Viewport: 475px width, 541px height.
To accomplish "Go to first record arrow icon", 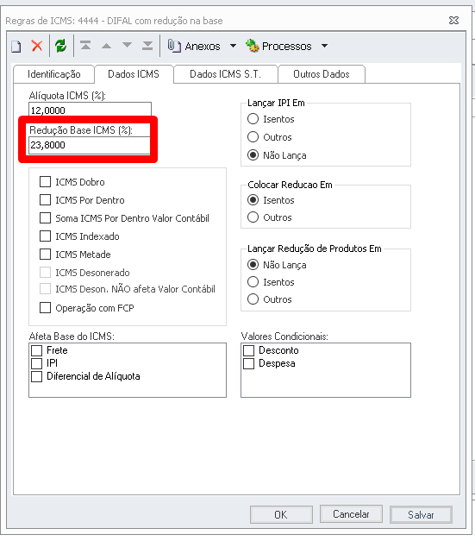I will (x=85, y=45).
